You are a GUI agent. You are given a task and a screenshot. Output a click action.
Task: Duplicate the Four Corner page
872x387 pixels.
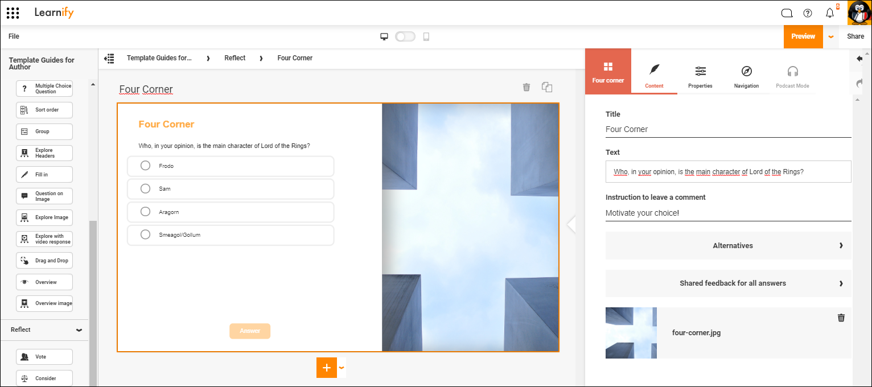[546, 87]
